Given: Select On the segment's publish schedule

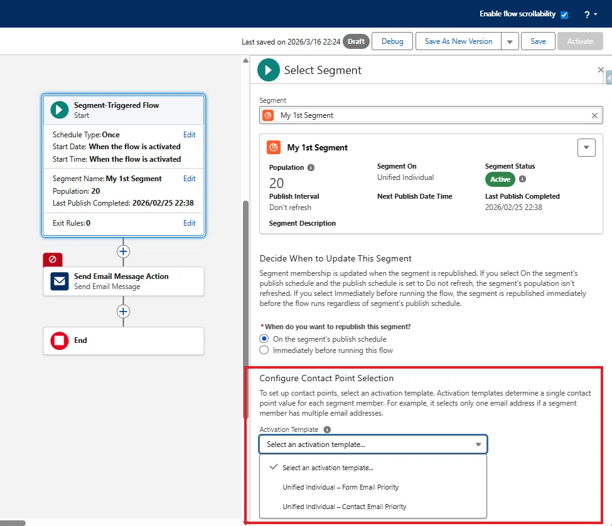Looking at the screenshot, I should [264, 339].
